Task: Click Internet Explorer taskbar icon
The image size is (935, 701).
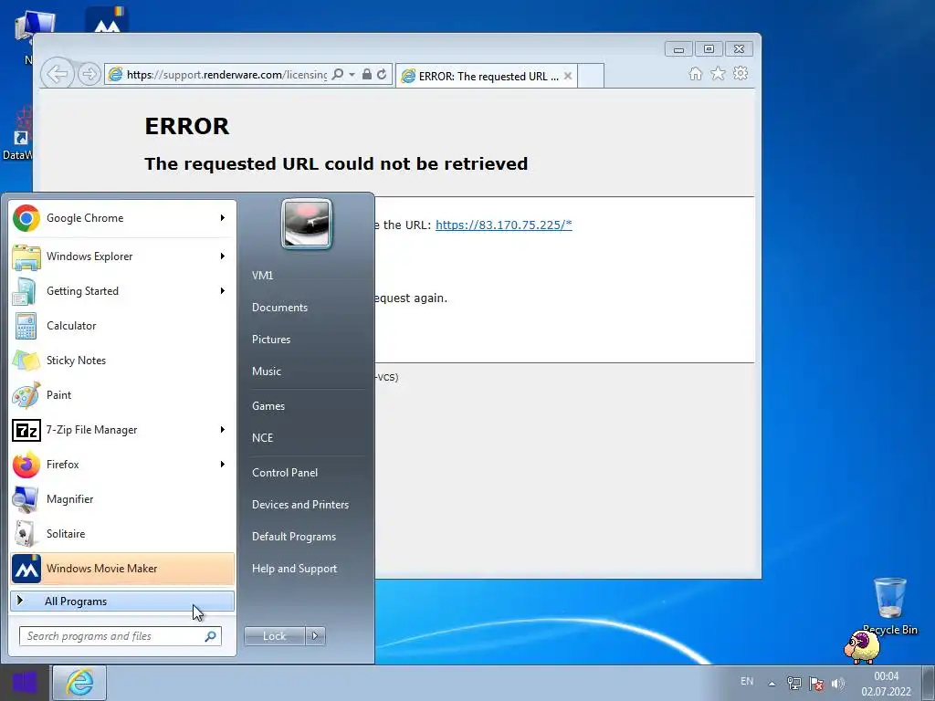Action: 79,683
